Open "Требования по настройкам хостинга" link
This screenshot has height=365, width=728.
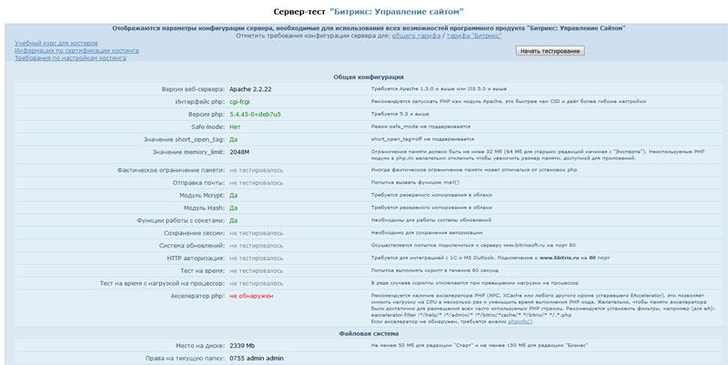coord(71,58)
